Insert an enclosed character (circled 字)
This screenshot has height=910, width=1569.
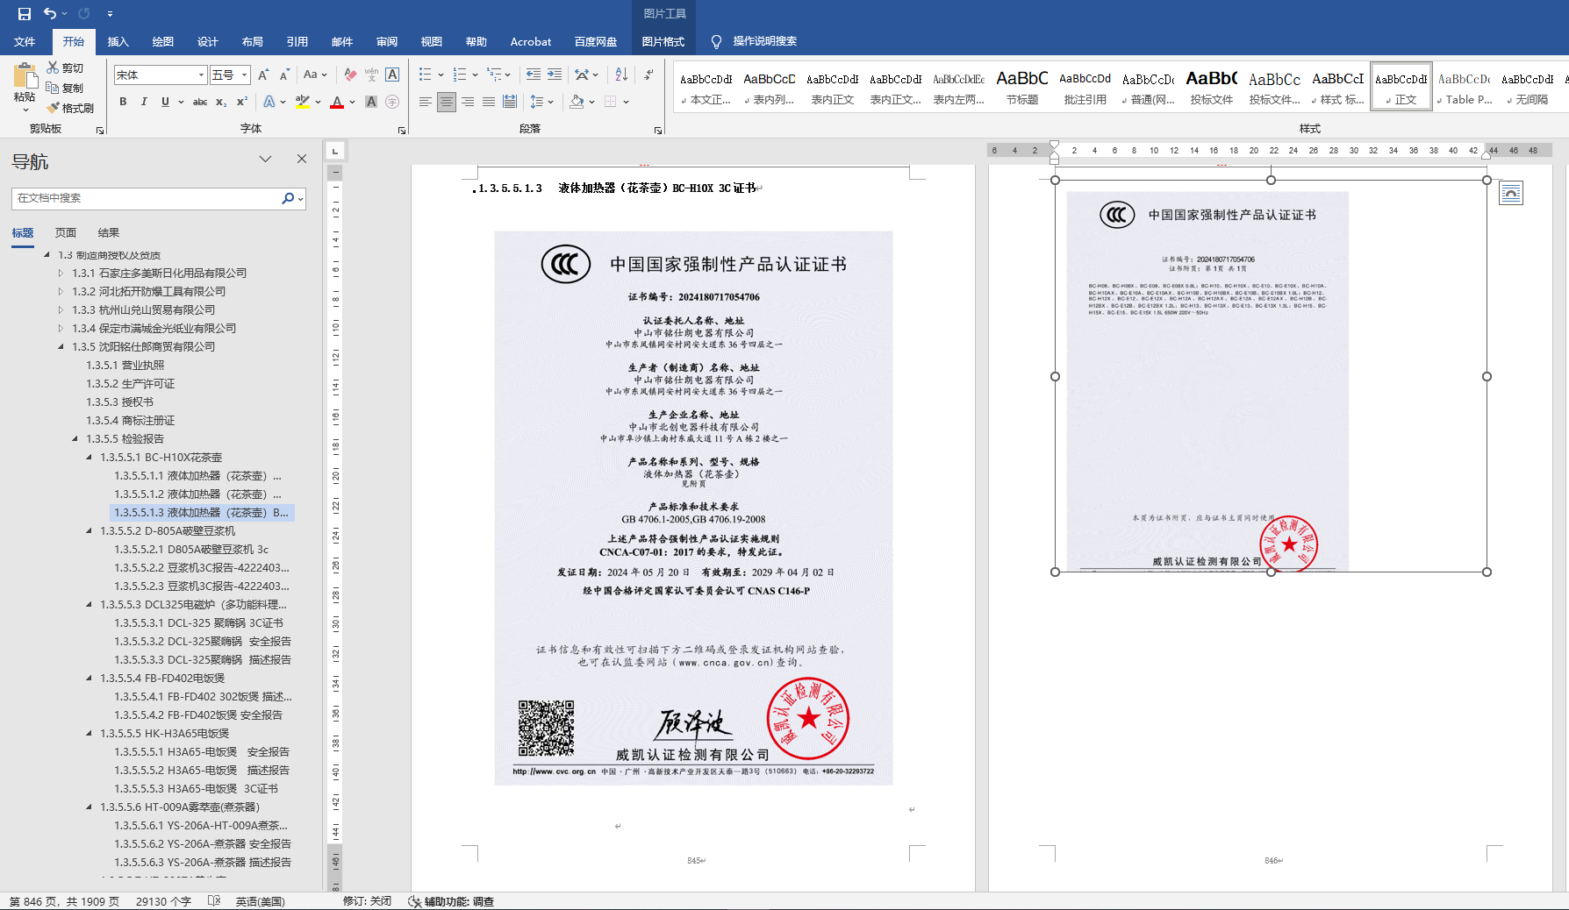pyautogui.click(x=392, y=102)
